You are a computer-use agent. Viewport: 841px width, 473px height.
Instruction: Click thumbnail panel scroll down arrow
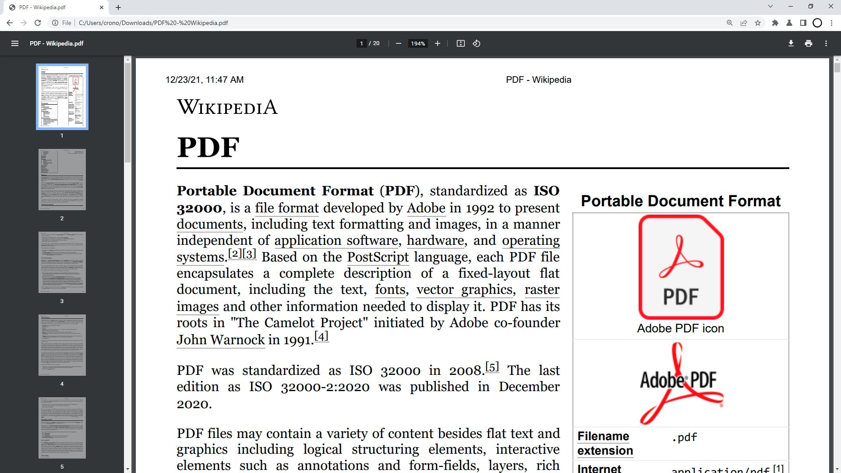(x=127, y=469)
